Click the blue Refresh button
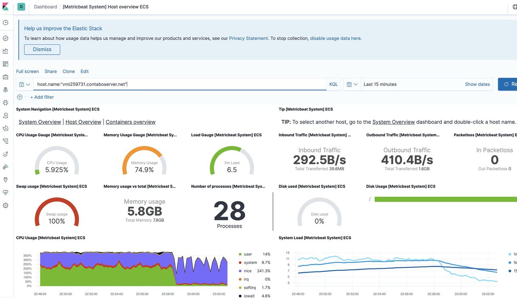 (x=508, y=84)
